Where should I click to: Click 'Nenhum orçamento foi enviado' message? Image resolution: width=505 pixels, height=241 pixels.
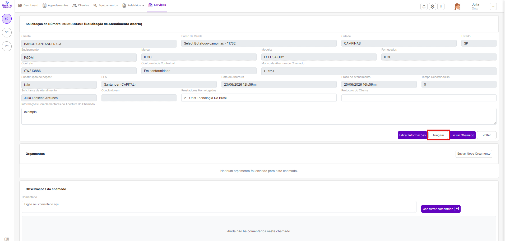coord(259,171)
